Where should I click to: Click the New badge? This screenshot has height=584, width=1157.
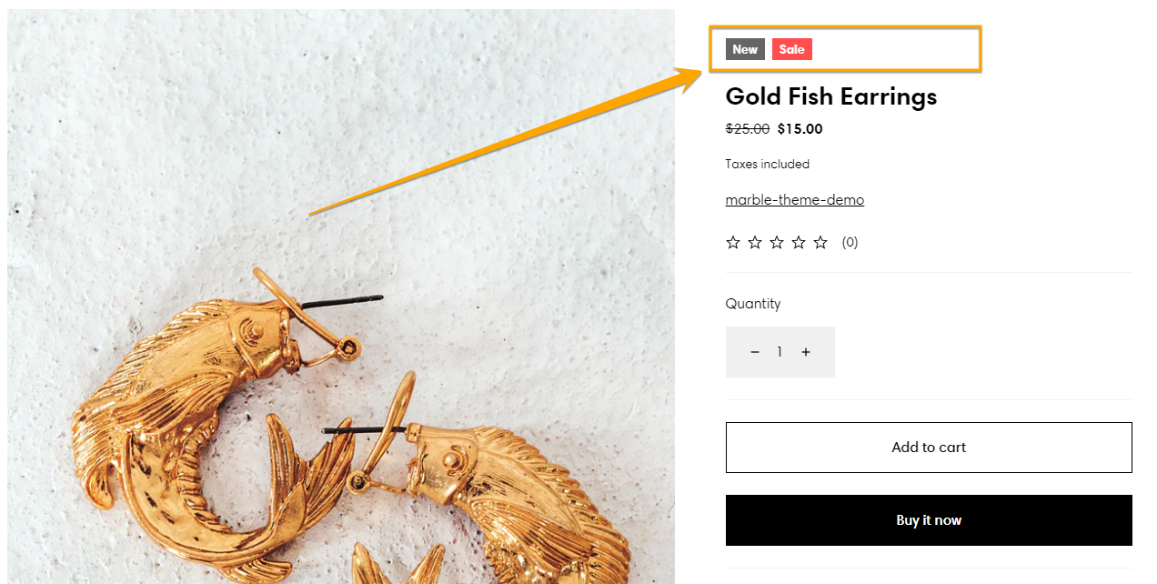[745, 49]
